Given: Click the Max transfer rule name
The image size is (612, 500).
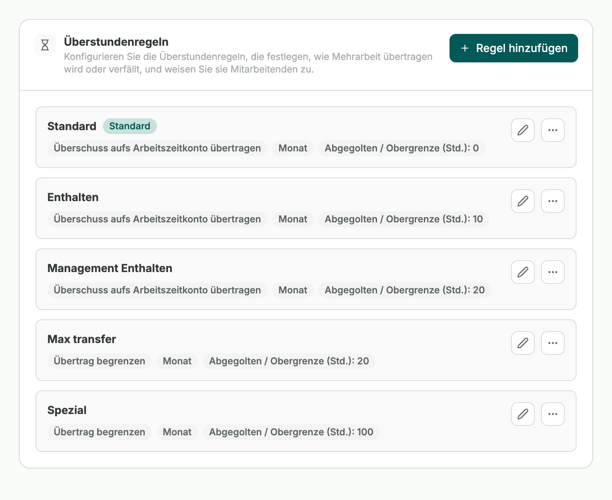Looking at the screenshot, I should click(x=82, y=339).
